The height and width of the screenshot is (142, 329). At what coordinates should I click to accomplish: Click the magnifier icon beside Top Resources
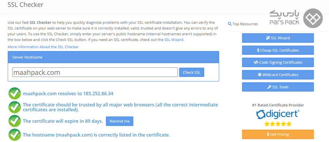230,24
